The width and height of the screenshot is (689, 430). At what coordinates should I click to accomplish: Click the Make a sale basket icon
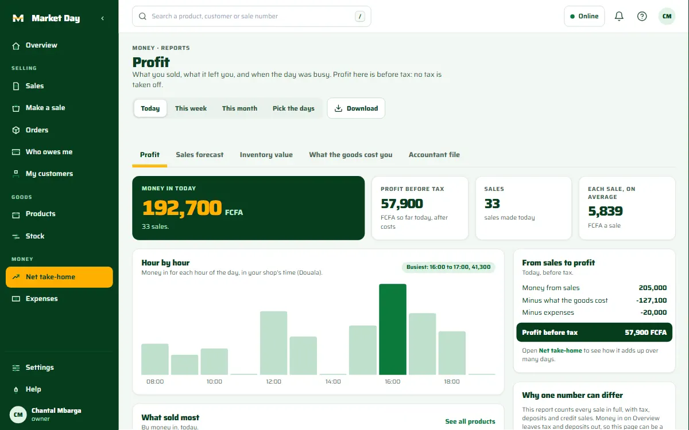tap(16, 108)
